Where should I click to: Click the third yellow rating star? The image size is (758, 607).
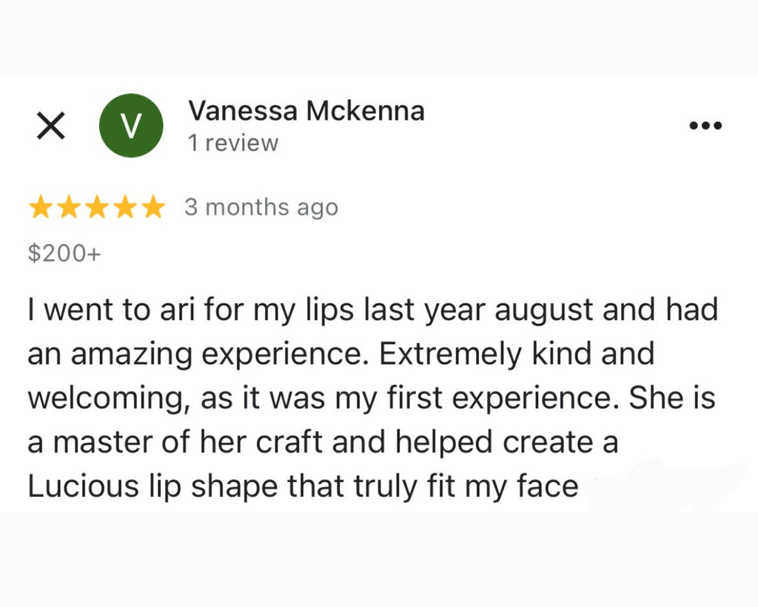point(98,207)
